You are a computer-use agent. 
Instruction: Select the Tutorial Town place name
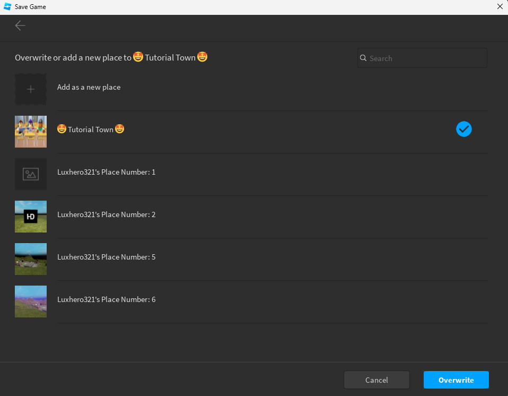pos(91,130)
